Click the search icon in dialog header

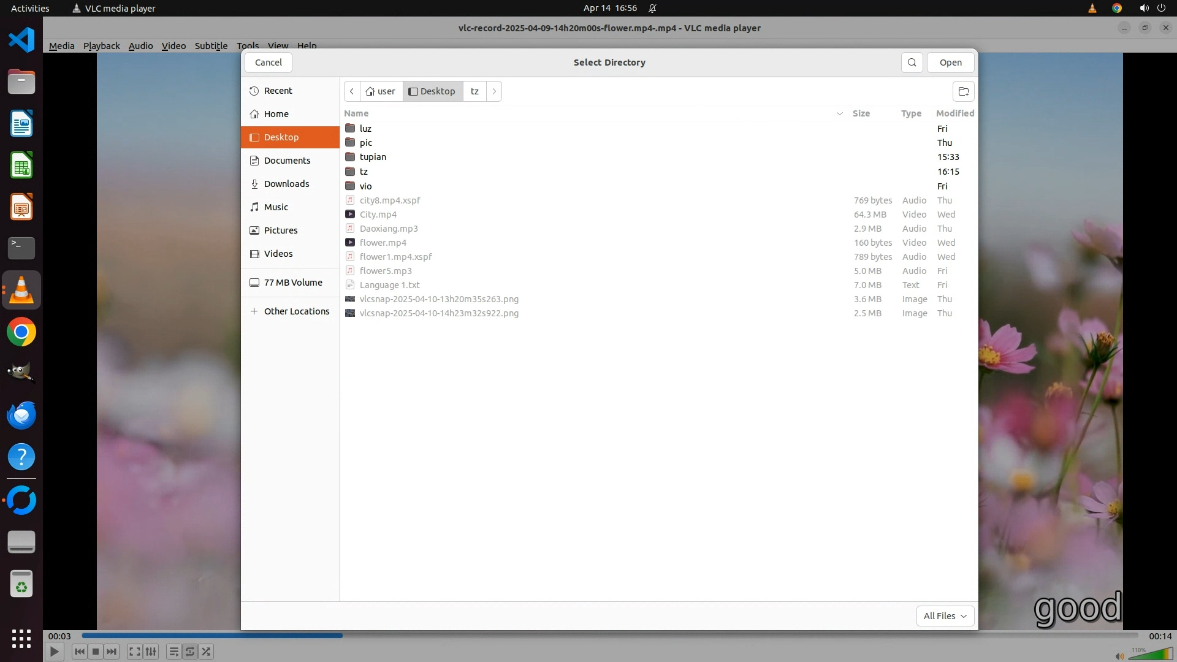click(x=912, y=63)
